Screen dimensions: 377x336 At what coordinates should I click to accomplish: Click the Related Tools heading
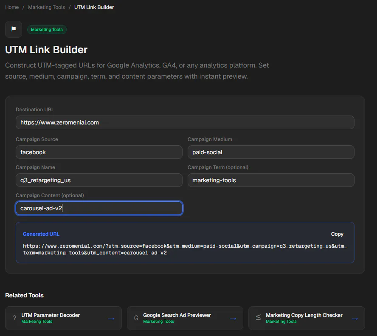click(24, 295)
